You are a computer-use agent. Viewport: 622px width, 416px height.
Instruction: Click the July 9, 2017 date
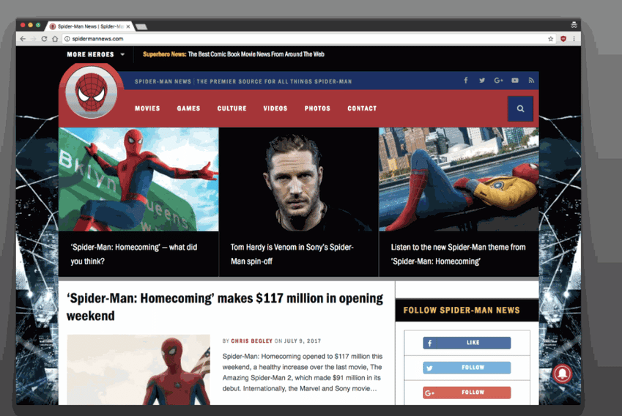(x=303, y=341)
